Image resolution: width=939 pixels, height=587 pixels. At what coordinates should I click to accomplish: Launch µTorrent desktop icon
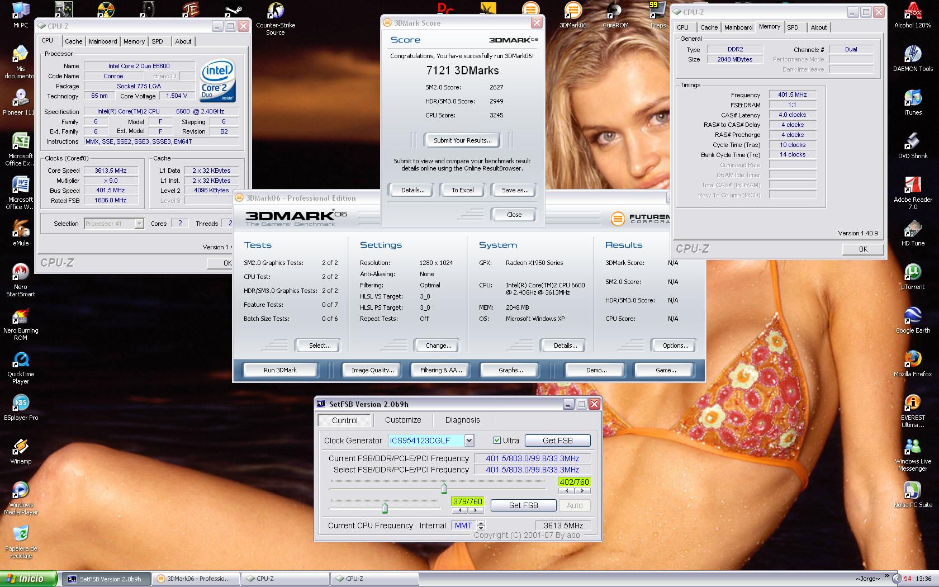[x=913, y=276]
